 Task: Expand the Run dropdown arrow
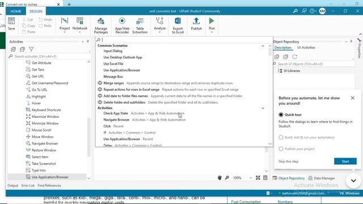(x=212, y=32)
